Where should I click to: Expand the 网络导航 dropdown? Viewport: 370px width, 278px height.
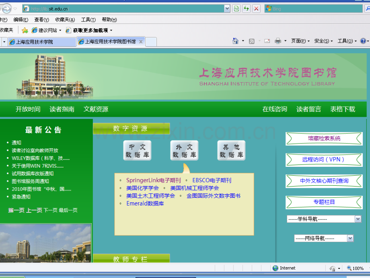click(x=350, y=238)
